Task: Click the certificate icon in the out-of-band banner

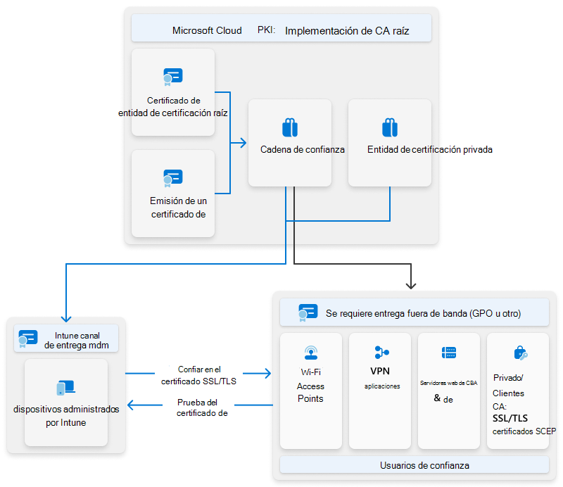Action: 306,312
